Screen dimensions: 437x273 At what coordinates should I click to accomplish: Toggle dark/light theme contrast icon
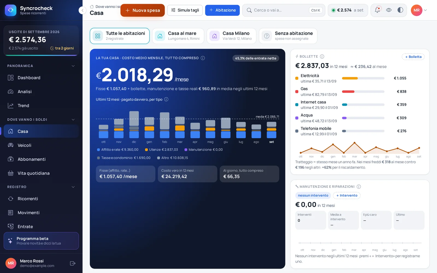pyautogui.click(x=400, y=10)
